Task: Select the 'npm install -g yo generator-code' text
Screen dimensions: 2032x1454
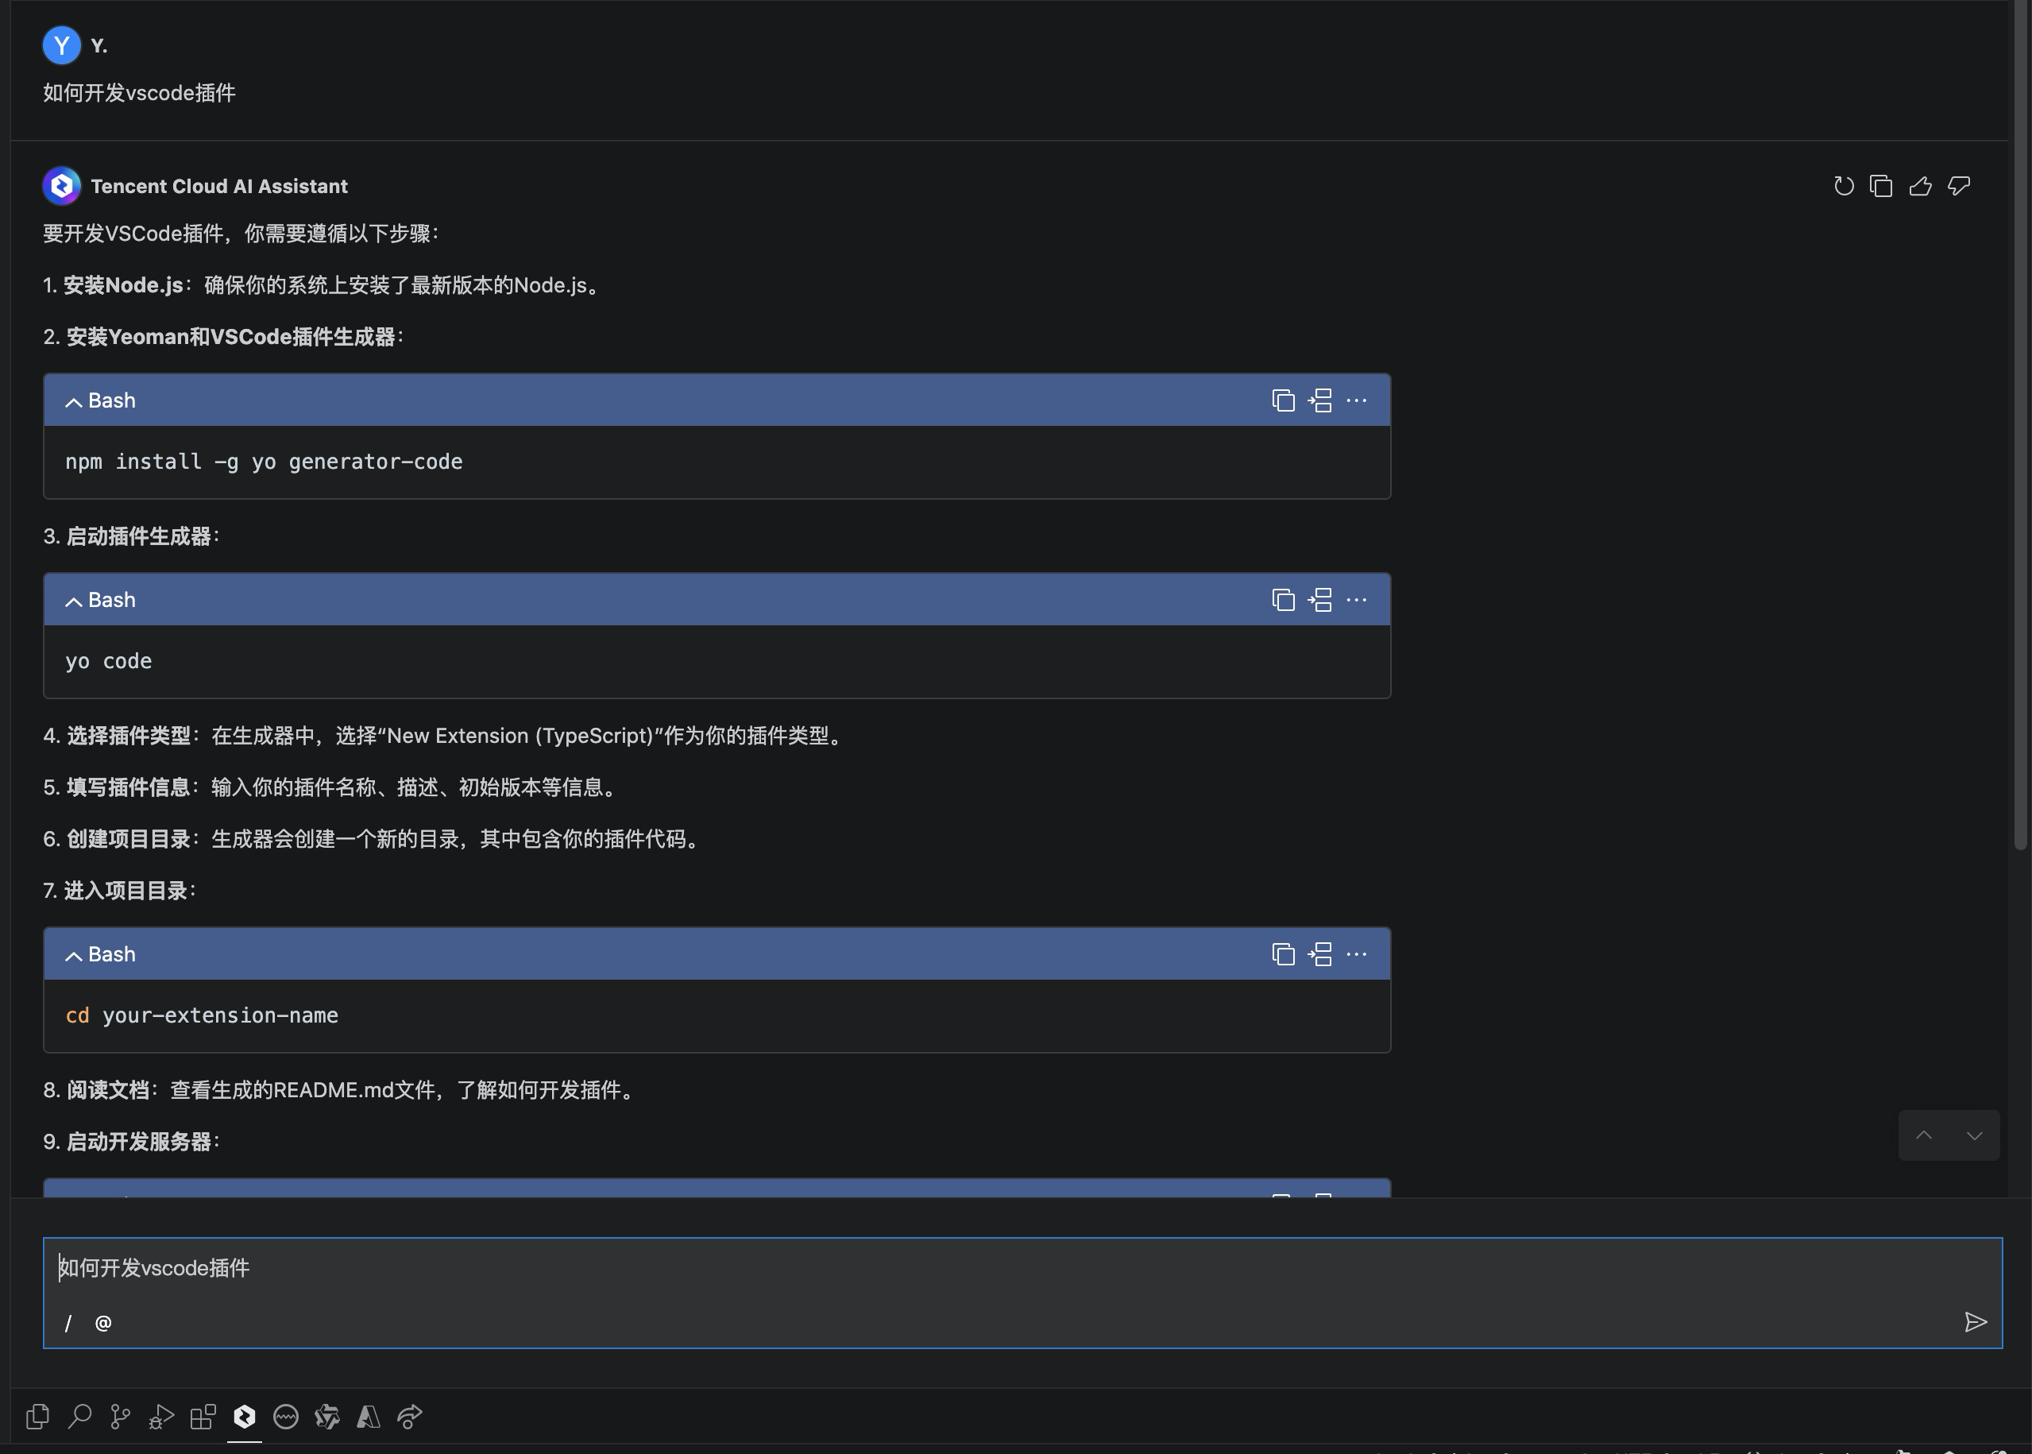Action: (x=264, y=462)
